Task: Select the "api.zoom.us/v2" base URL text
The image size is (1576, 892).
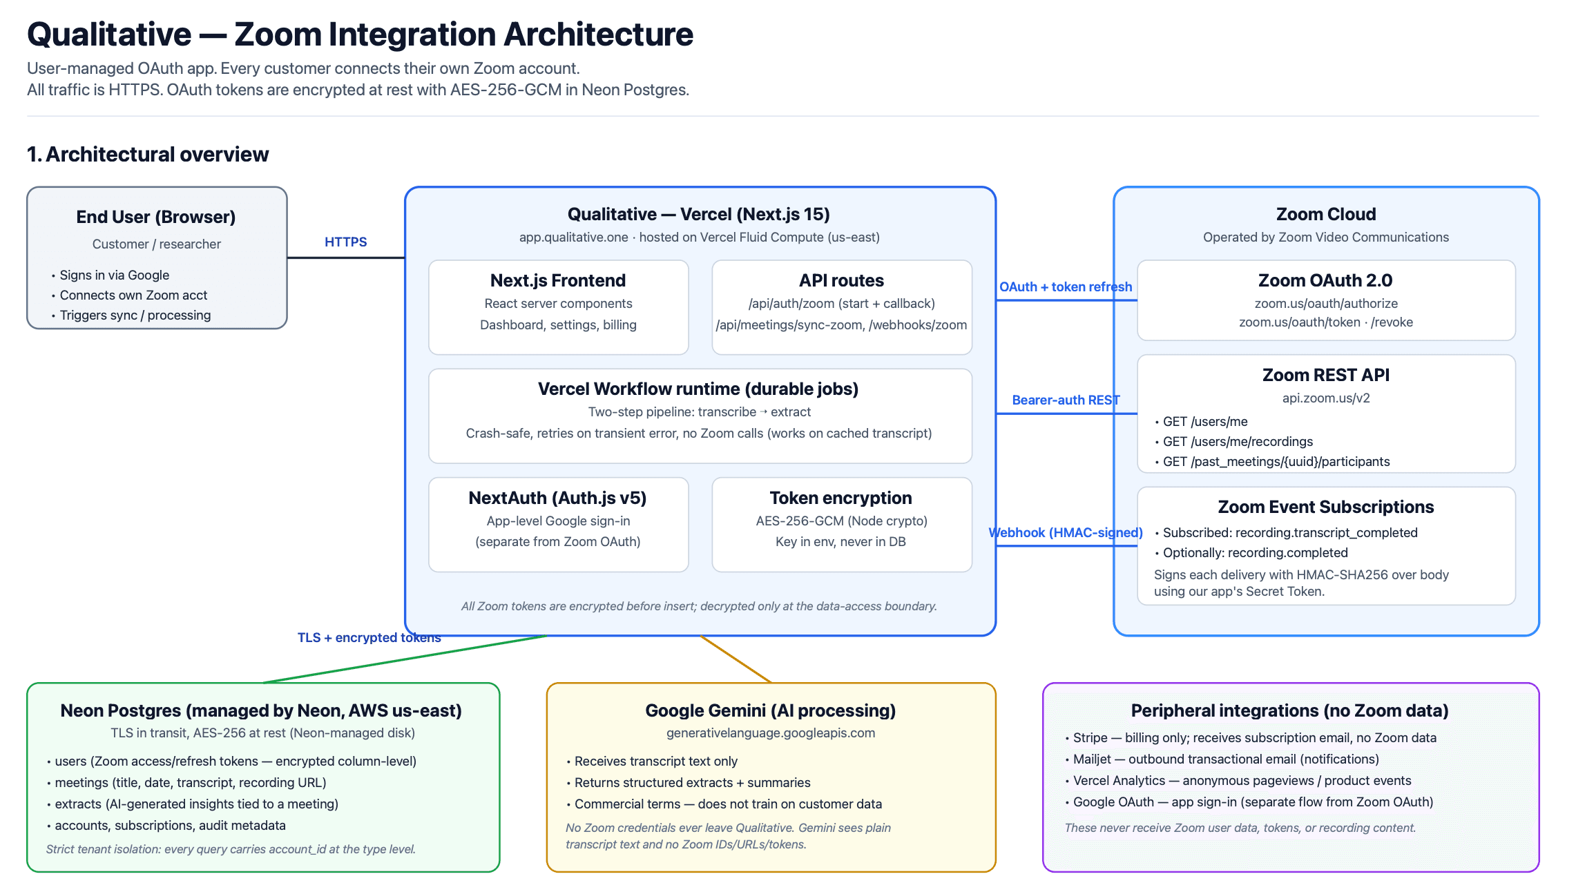Action: click(x=1326, y=398)
